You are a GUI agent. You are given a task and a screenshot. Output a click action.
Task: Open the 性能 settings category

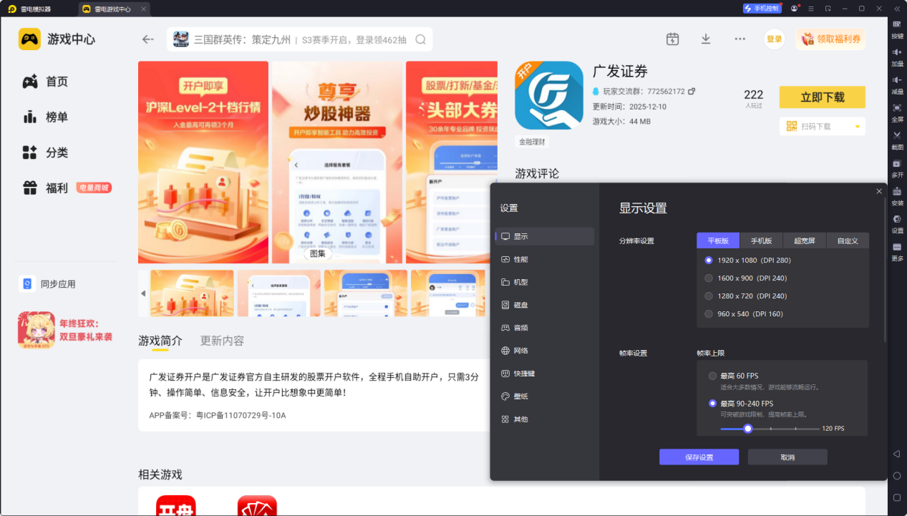[520, 259]
